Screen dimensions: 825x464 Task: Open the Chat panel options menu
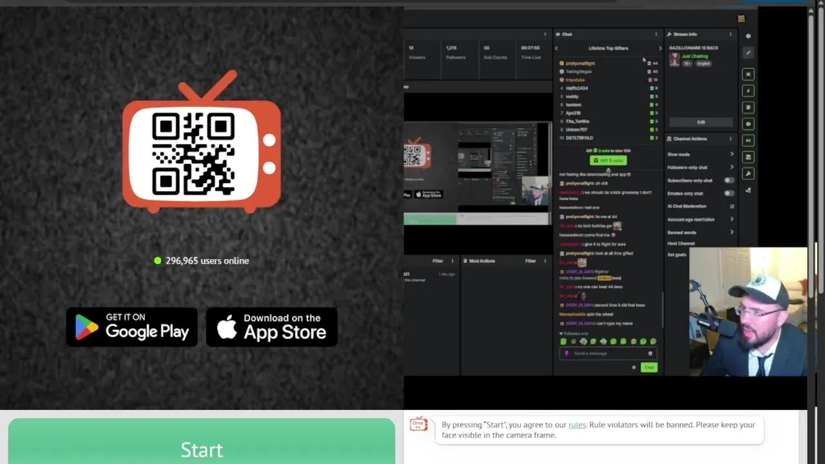(656, 34)
